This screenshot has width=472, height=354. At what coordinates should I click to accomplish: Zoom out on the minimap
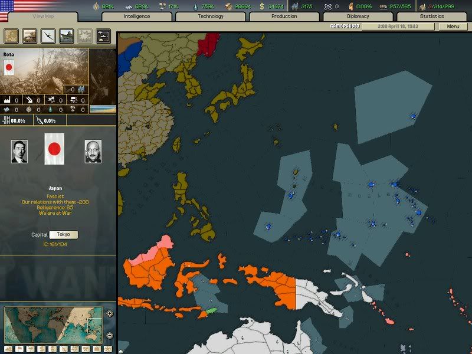(x=110, y=335)
